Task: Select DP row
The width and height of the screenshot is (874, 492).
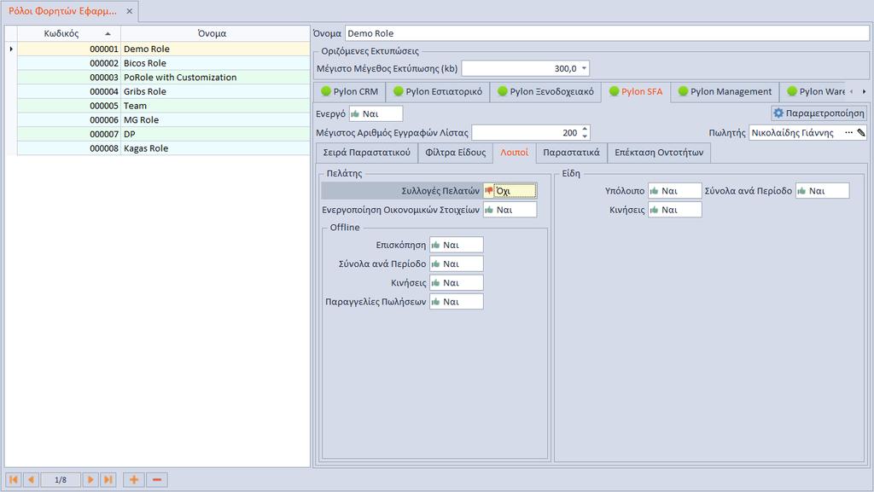Action: coord(163,134)
